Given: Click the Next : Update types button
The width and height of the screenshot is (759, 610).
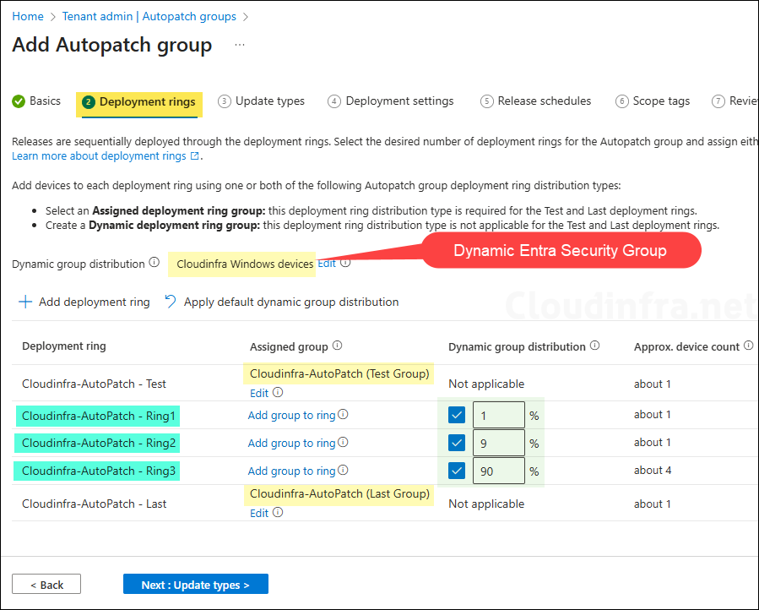Looking at the screenshot, I should click(x=195, y=585).
